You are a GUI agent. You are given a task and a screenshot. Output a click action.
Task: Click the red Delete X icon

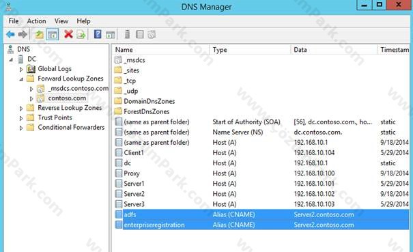tap(68, 34)
